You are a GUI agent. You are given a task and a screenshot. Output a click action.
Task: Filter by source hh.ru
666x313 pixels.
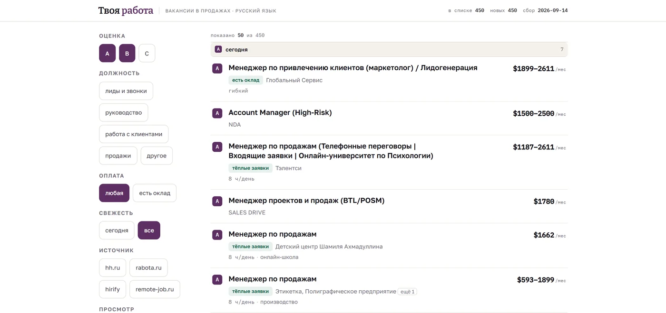(x=113, y=267)
